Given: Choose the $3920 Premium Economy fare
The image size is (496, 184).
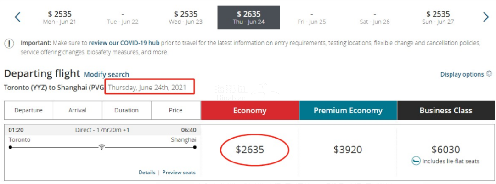Looking at the screenshot, I should 348,150.
